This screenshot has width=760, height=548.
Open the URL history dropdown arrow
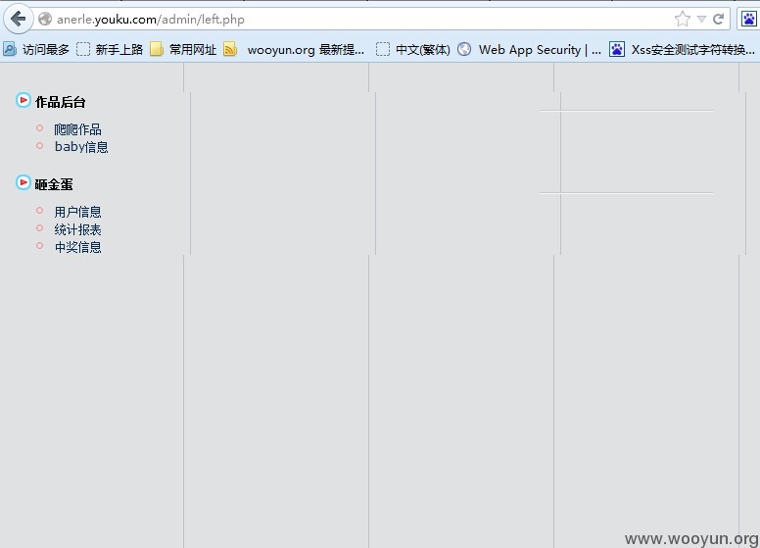click(x=701, y=19)
